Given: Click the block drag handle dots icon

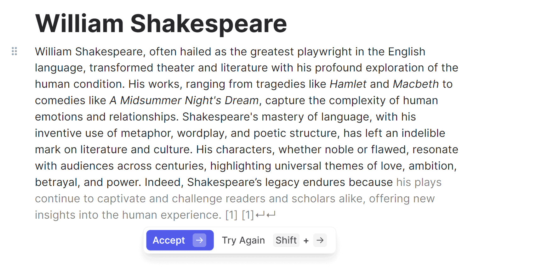Looking at the screenshot, I should click(x=14, y=51).
